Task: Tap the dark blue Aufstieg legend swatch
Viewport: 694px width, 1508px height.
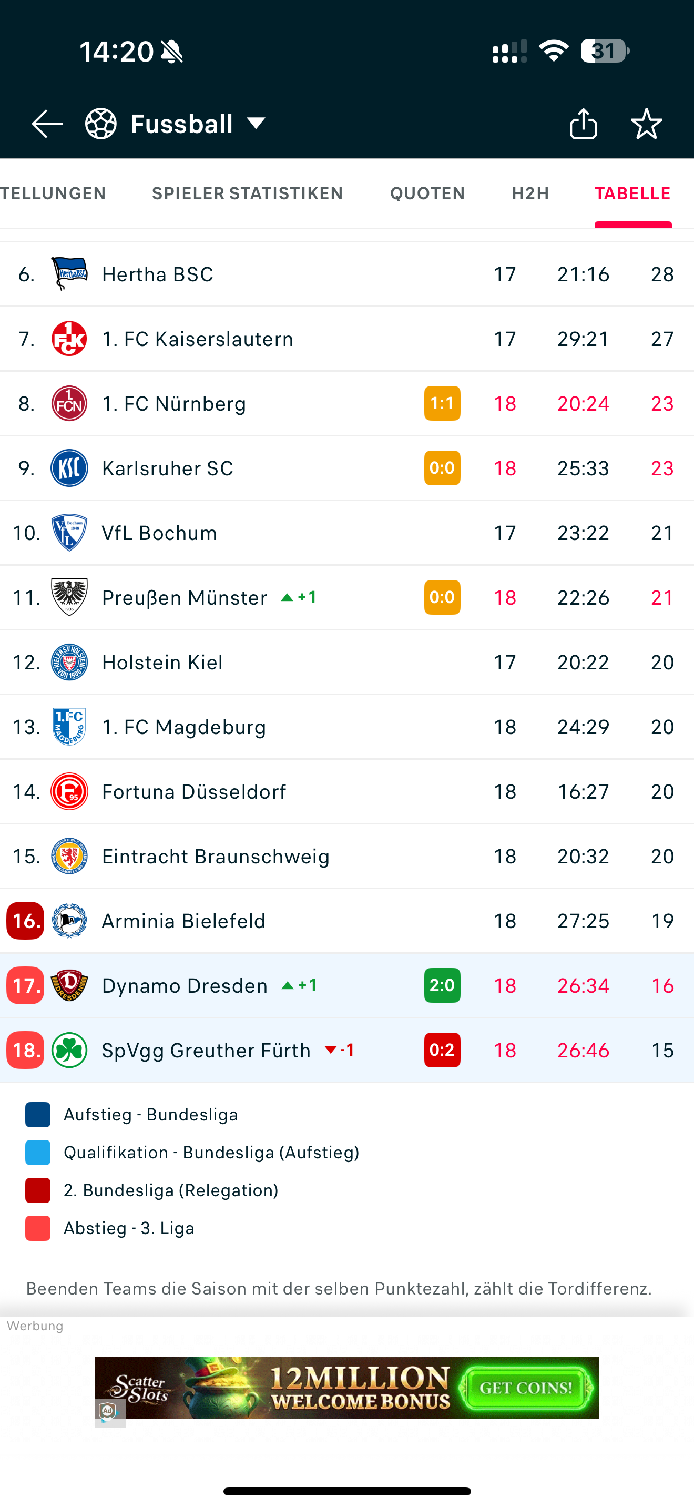Action: click(37, 1115)
